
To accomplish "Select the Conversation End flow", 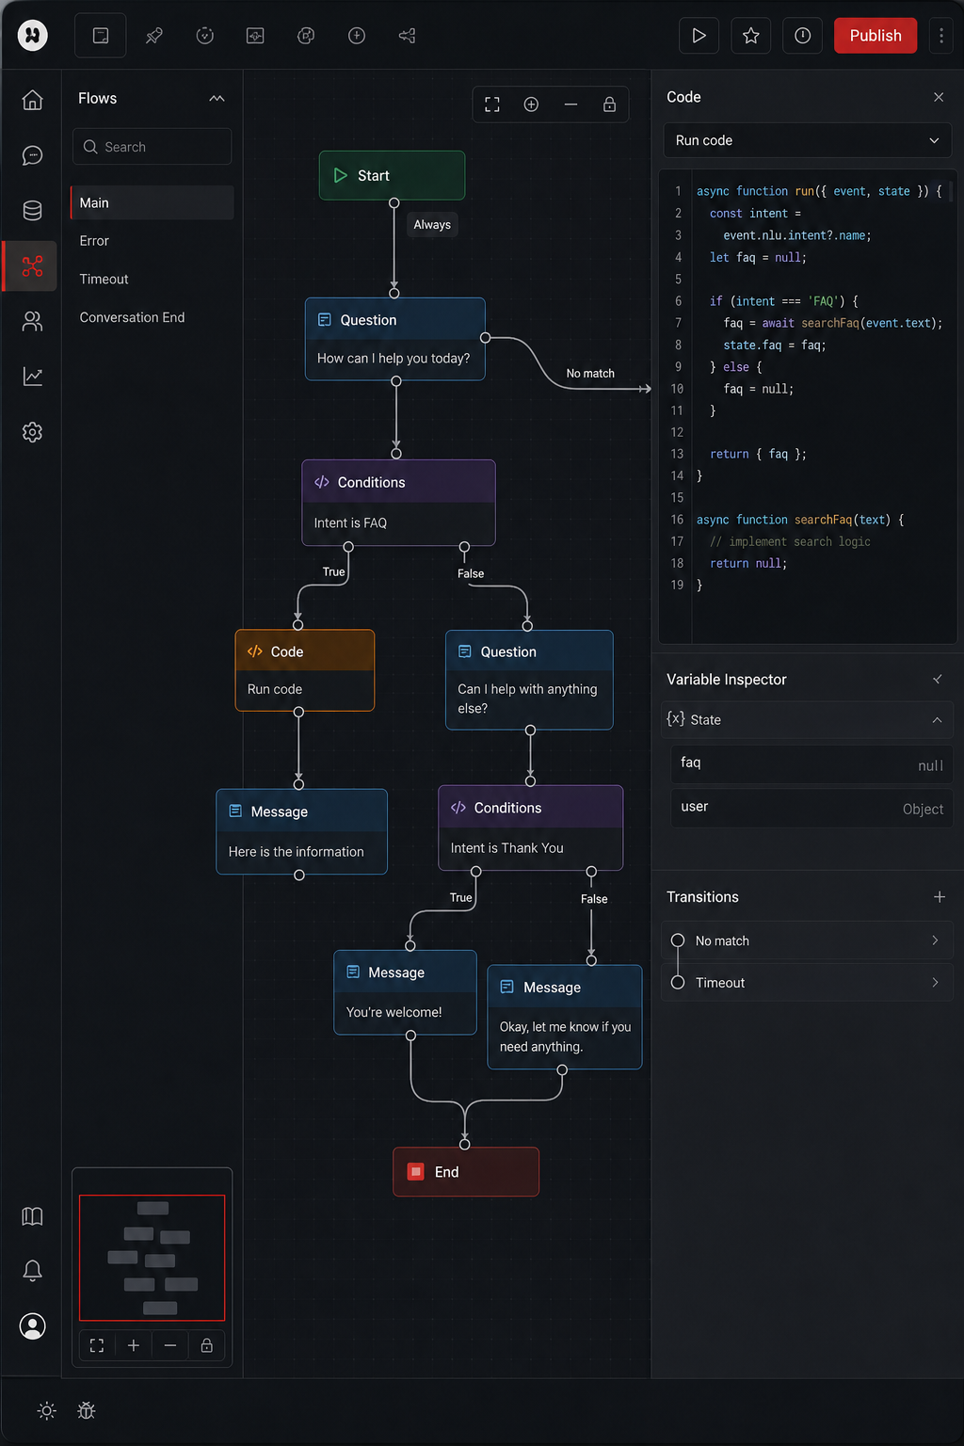I will [153, 318].
